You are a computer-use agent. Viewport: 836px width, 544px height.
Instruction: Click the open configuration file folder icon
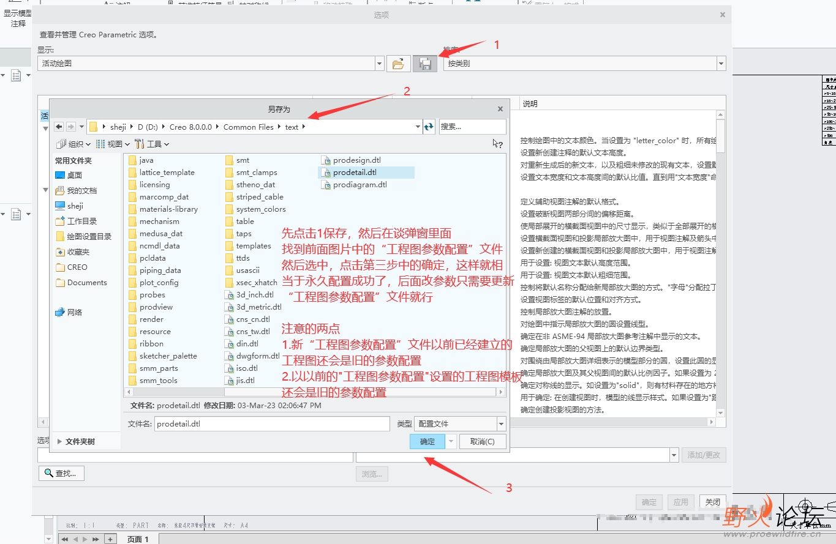(398, 64)
